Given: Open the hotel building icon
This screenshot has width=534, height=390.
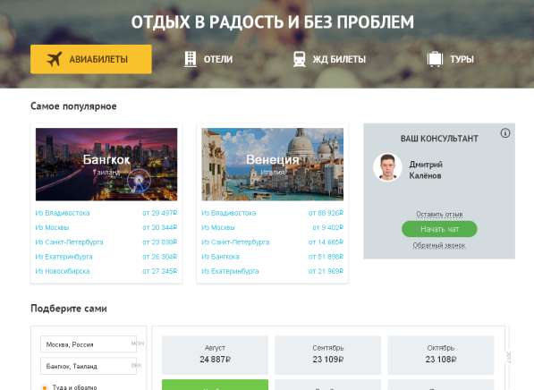Looking at the screenshot, I should click(191, 59).
